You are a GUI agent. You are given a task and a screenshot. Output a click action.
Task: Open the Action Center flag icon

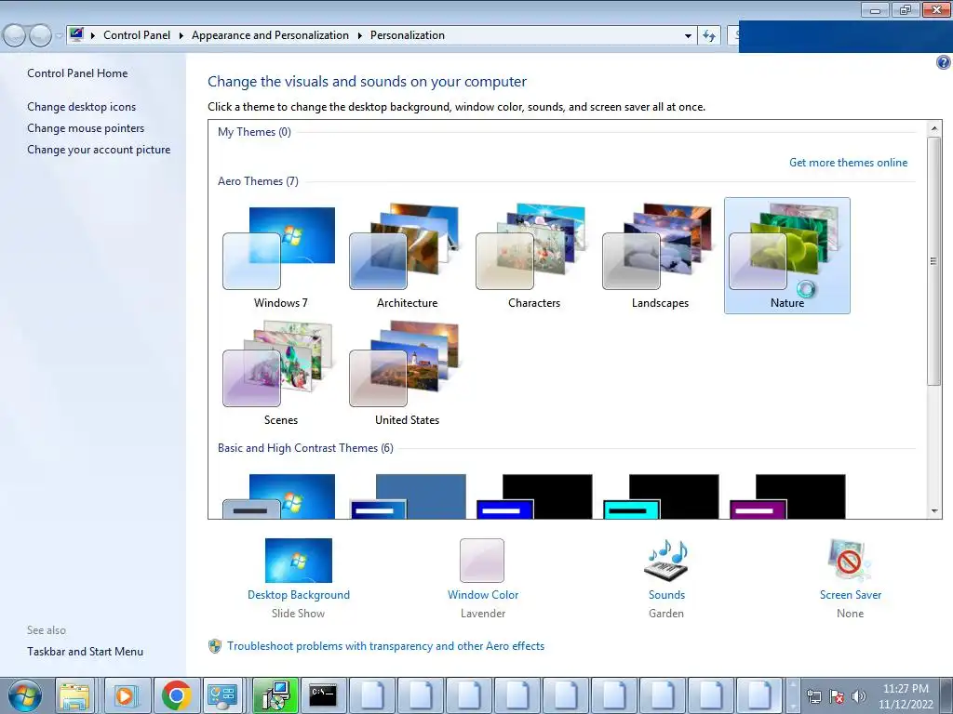point(837,696)
